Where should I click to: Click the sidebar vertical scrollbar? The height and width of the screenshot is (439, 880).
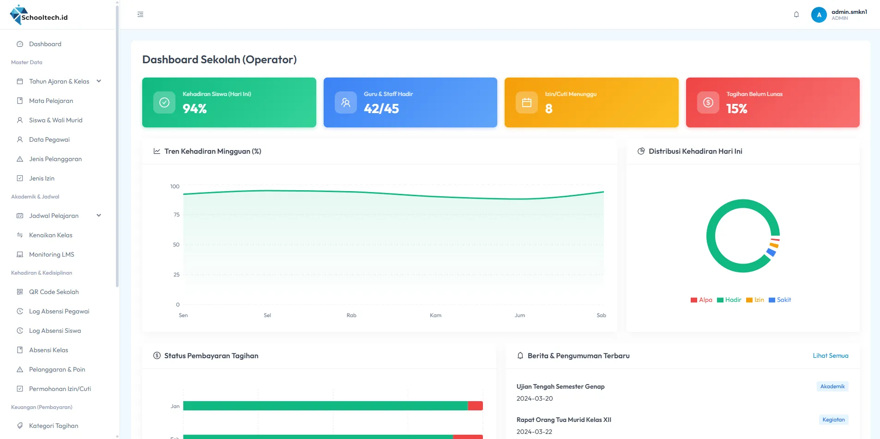pyautogui.click(x=117, y=145)
